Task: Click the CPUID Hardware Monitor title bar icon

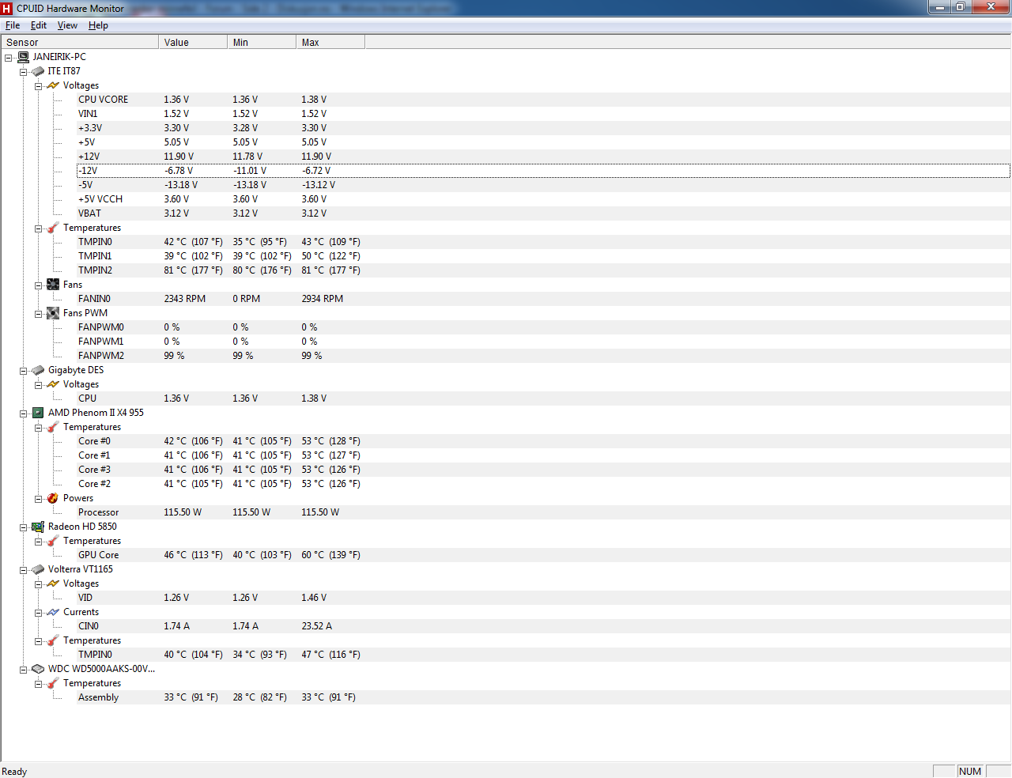Action: pos(7,9)
